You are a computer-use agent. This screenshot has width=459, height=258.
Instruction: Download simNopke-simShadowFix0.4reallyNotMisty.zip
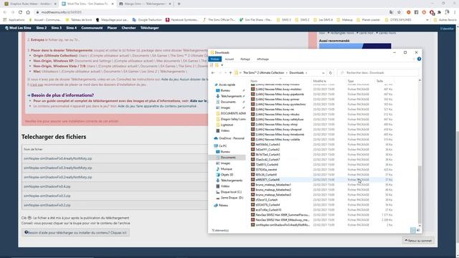point(57,158)
